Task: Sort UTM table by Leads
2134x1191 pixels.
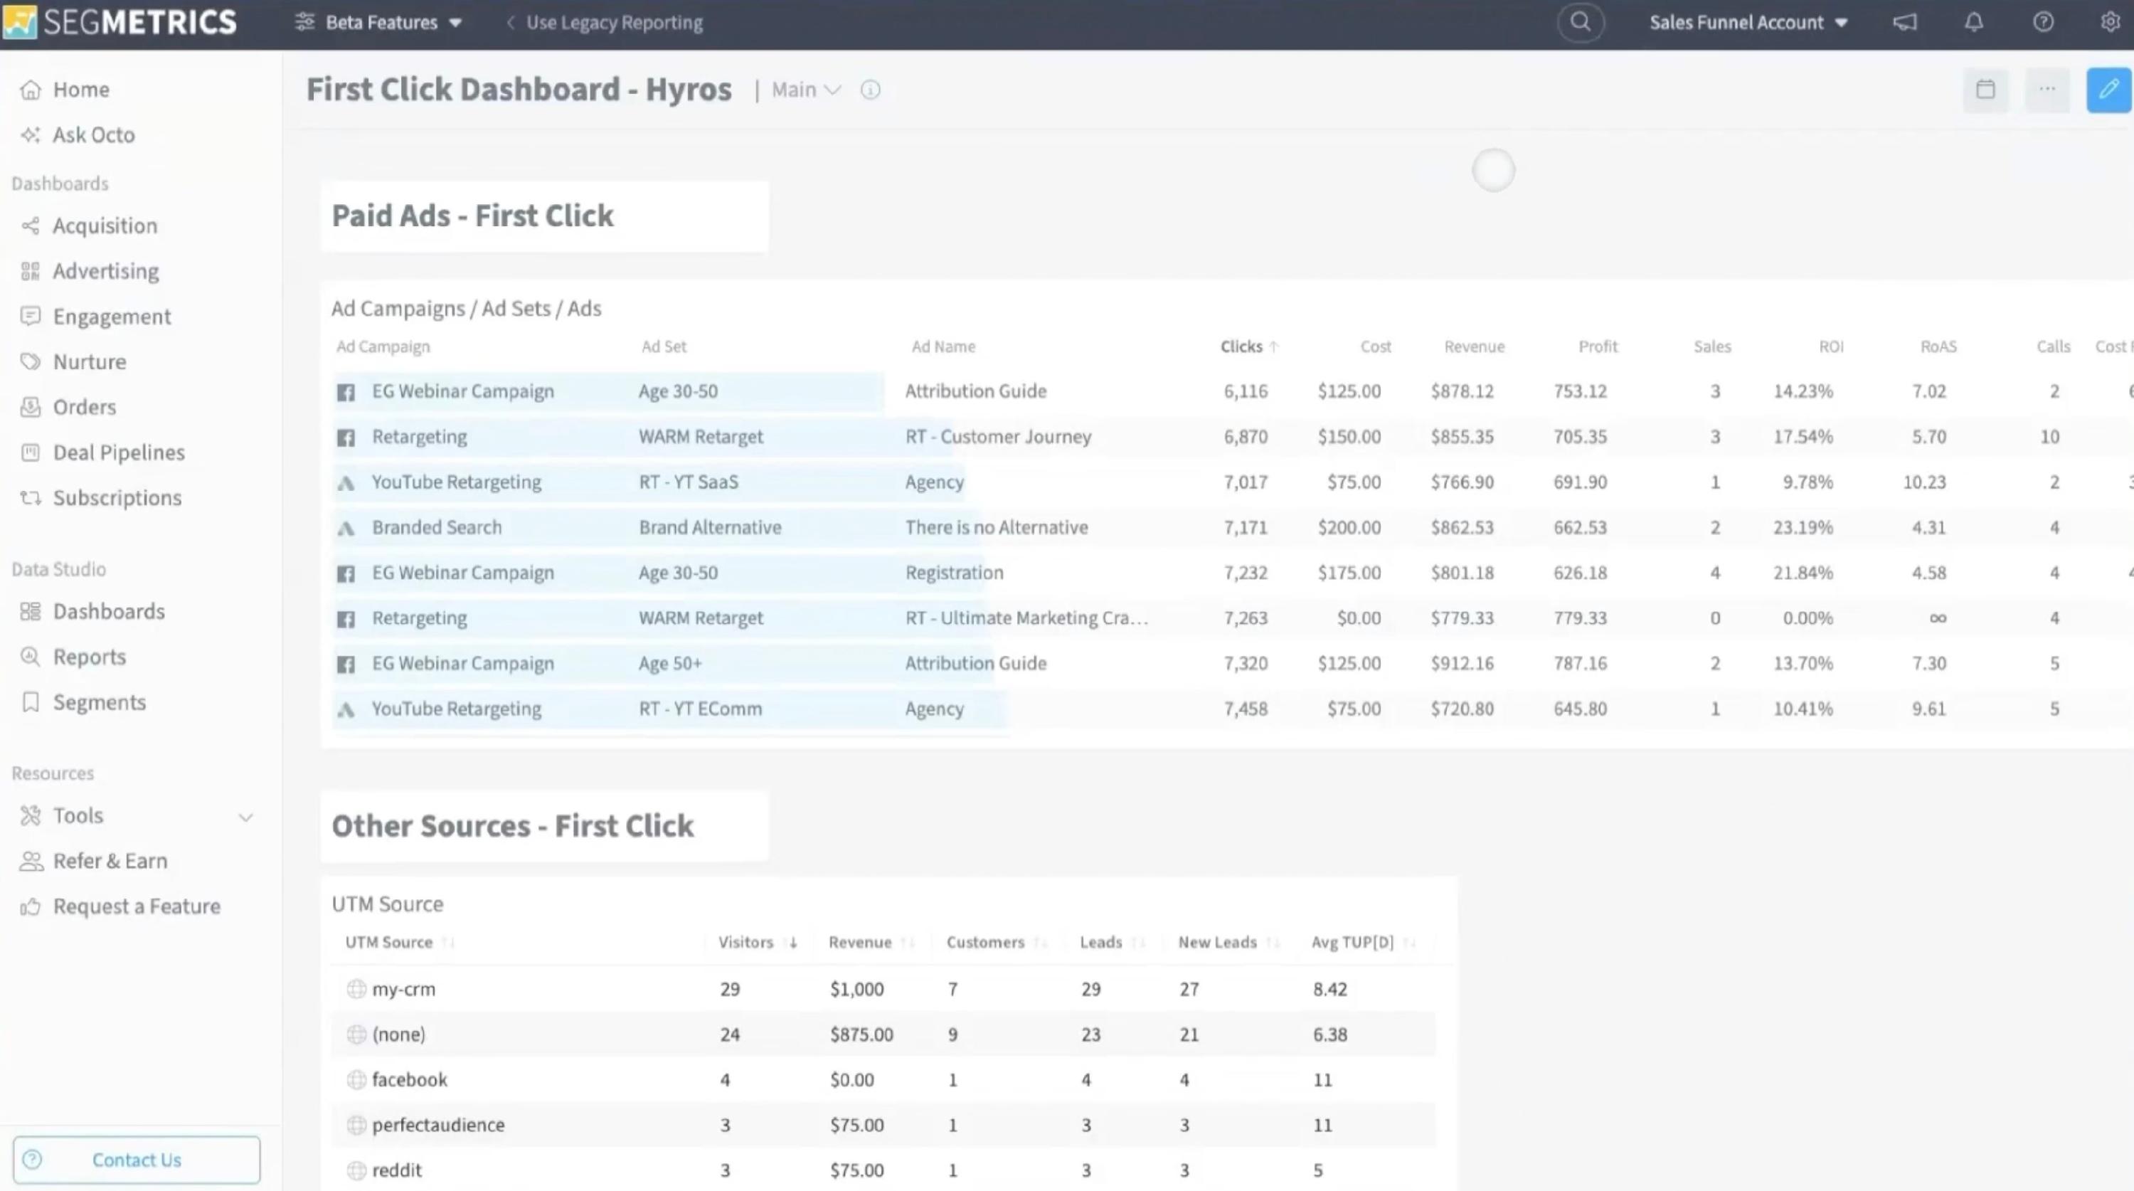Action: pos(1112,943)
